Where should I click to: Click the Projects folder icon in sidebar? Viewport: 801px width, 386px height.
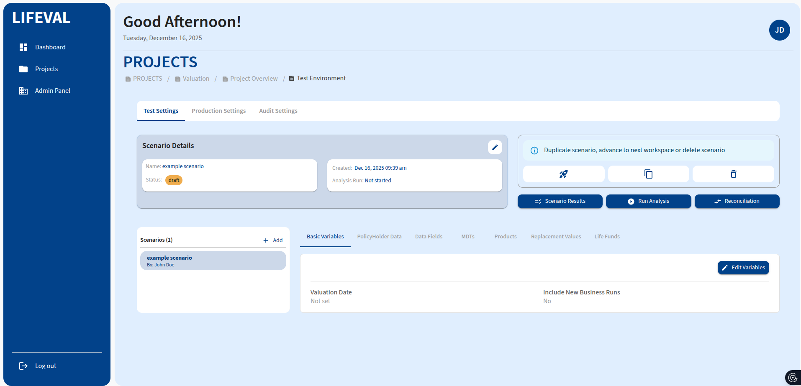(x=23, y=69)
